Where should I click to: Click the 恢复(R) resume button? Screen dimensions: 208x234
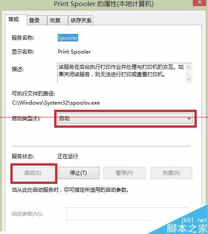[172, 173]
